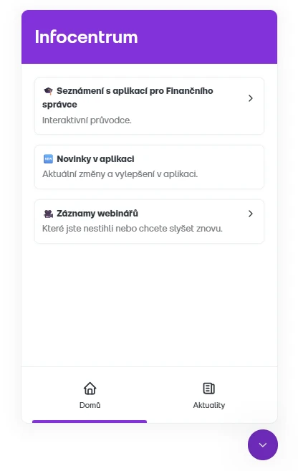The height and width of the screenshot is (471, 298).
Task: Click the NEW badge icon
Action: [48, 159]
